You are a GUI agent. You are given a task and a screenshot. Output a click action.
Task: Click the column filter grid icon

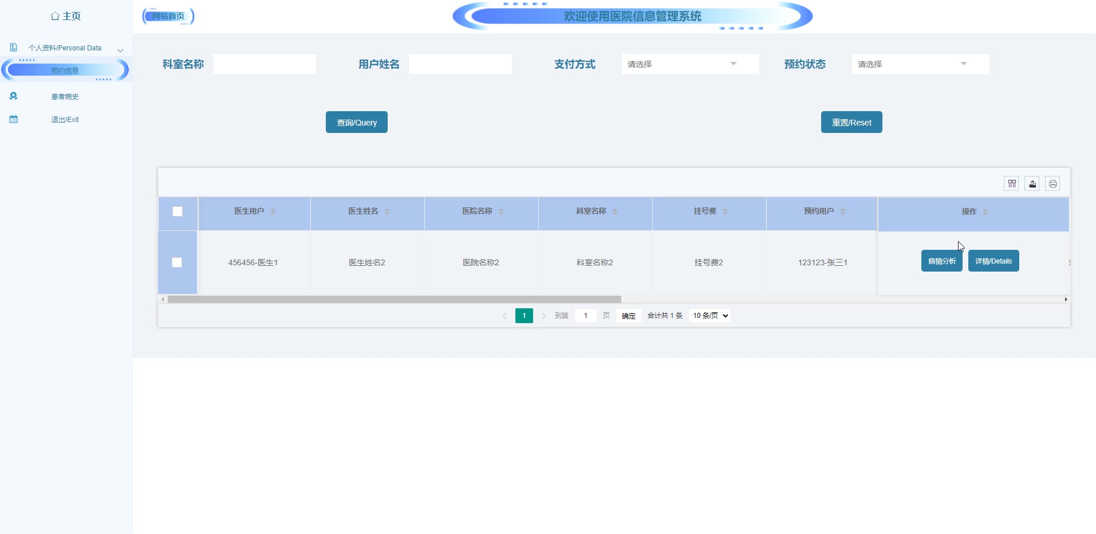(1012, 183)
